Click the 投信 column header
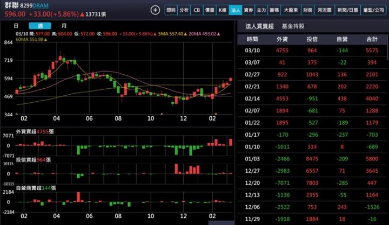This screenshot has height=225, width=389. [x=312, y=39]
